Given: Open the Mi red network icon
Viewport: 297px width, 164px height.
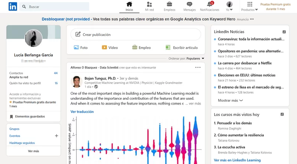Looking at the screenshot, I should tap(149, 4).
